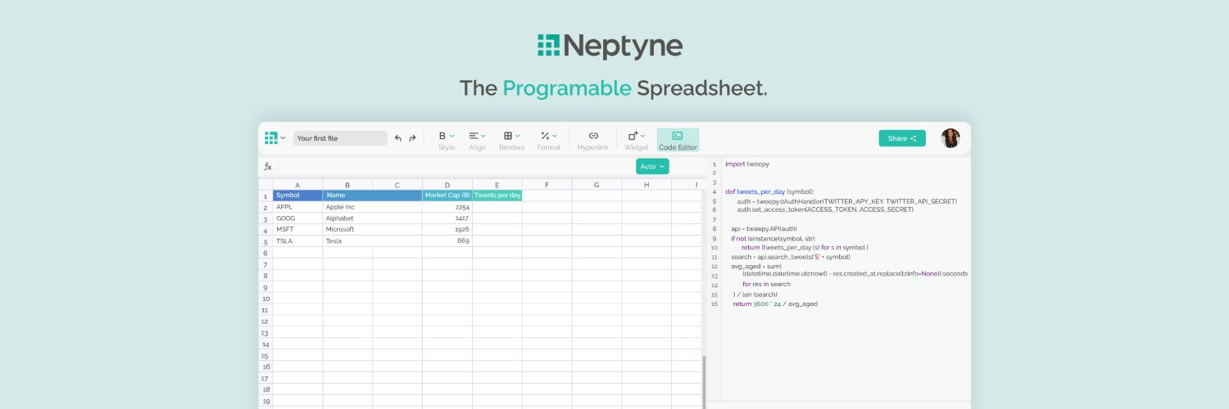Screen dimensions: 1229x409
Task: Select the 'MSFT' cell
Action: (x=297, y=230)
